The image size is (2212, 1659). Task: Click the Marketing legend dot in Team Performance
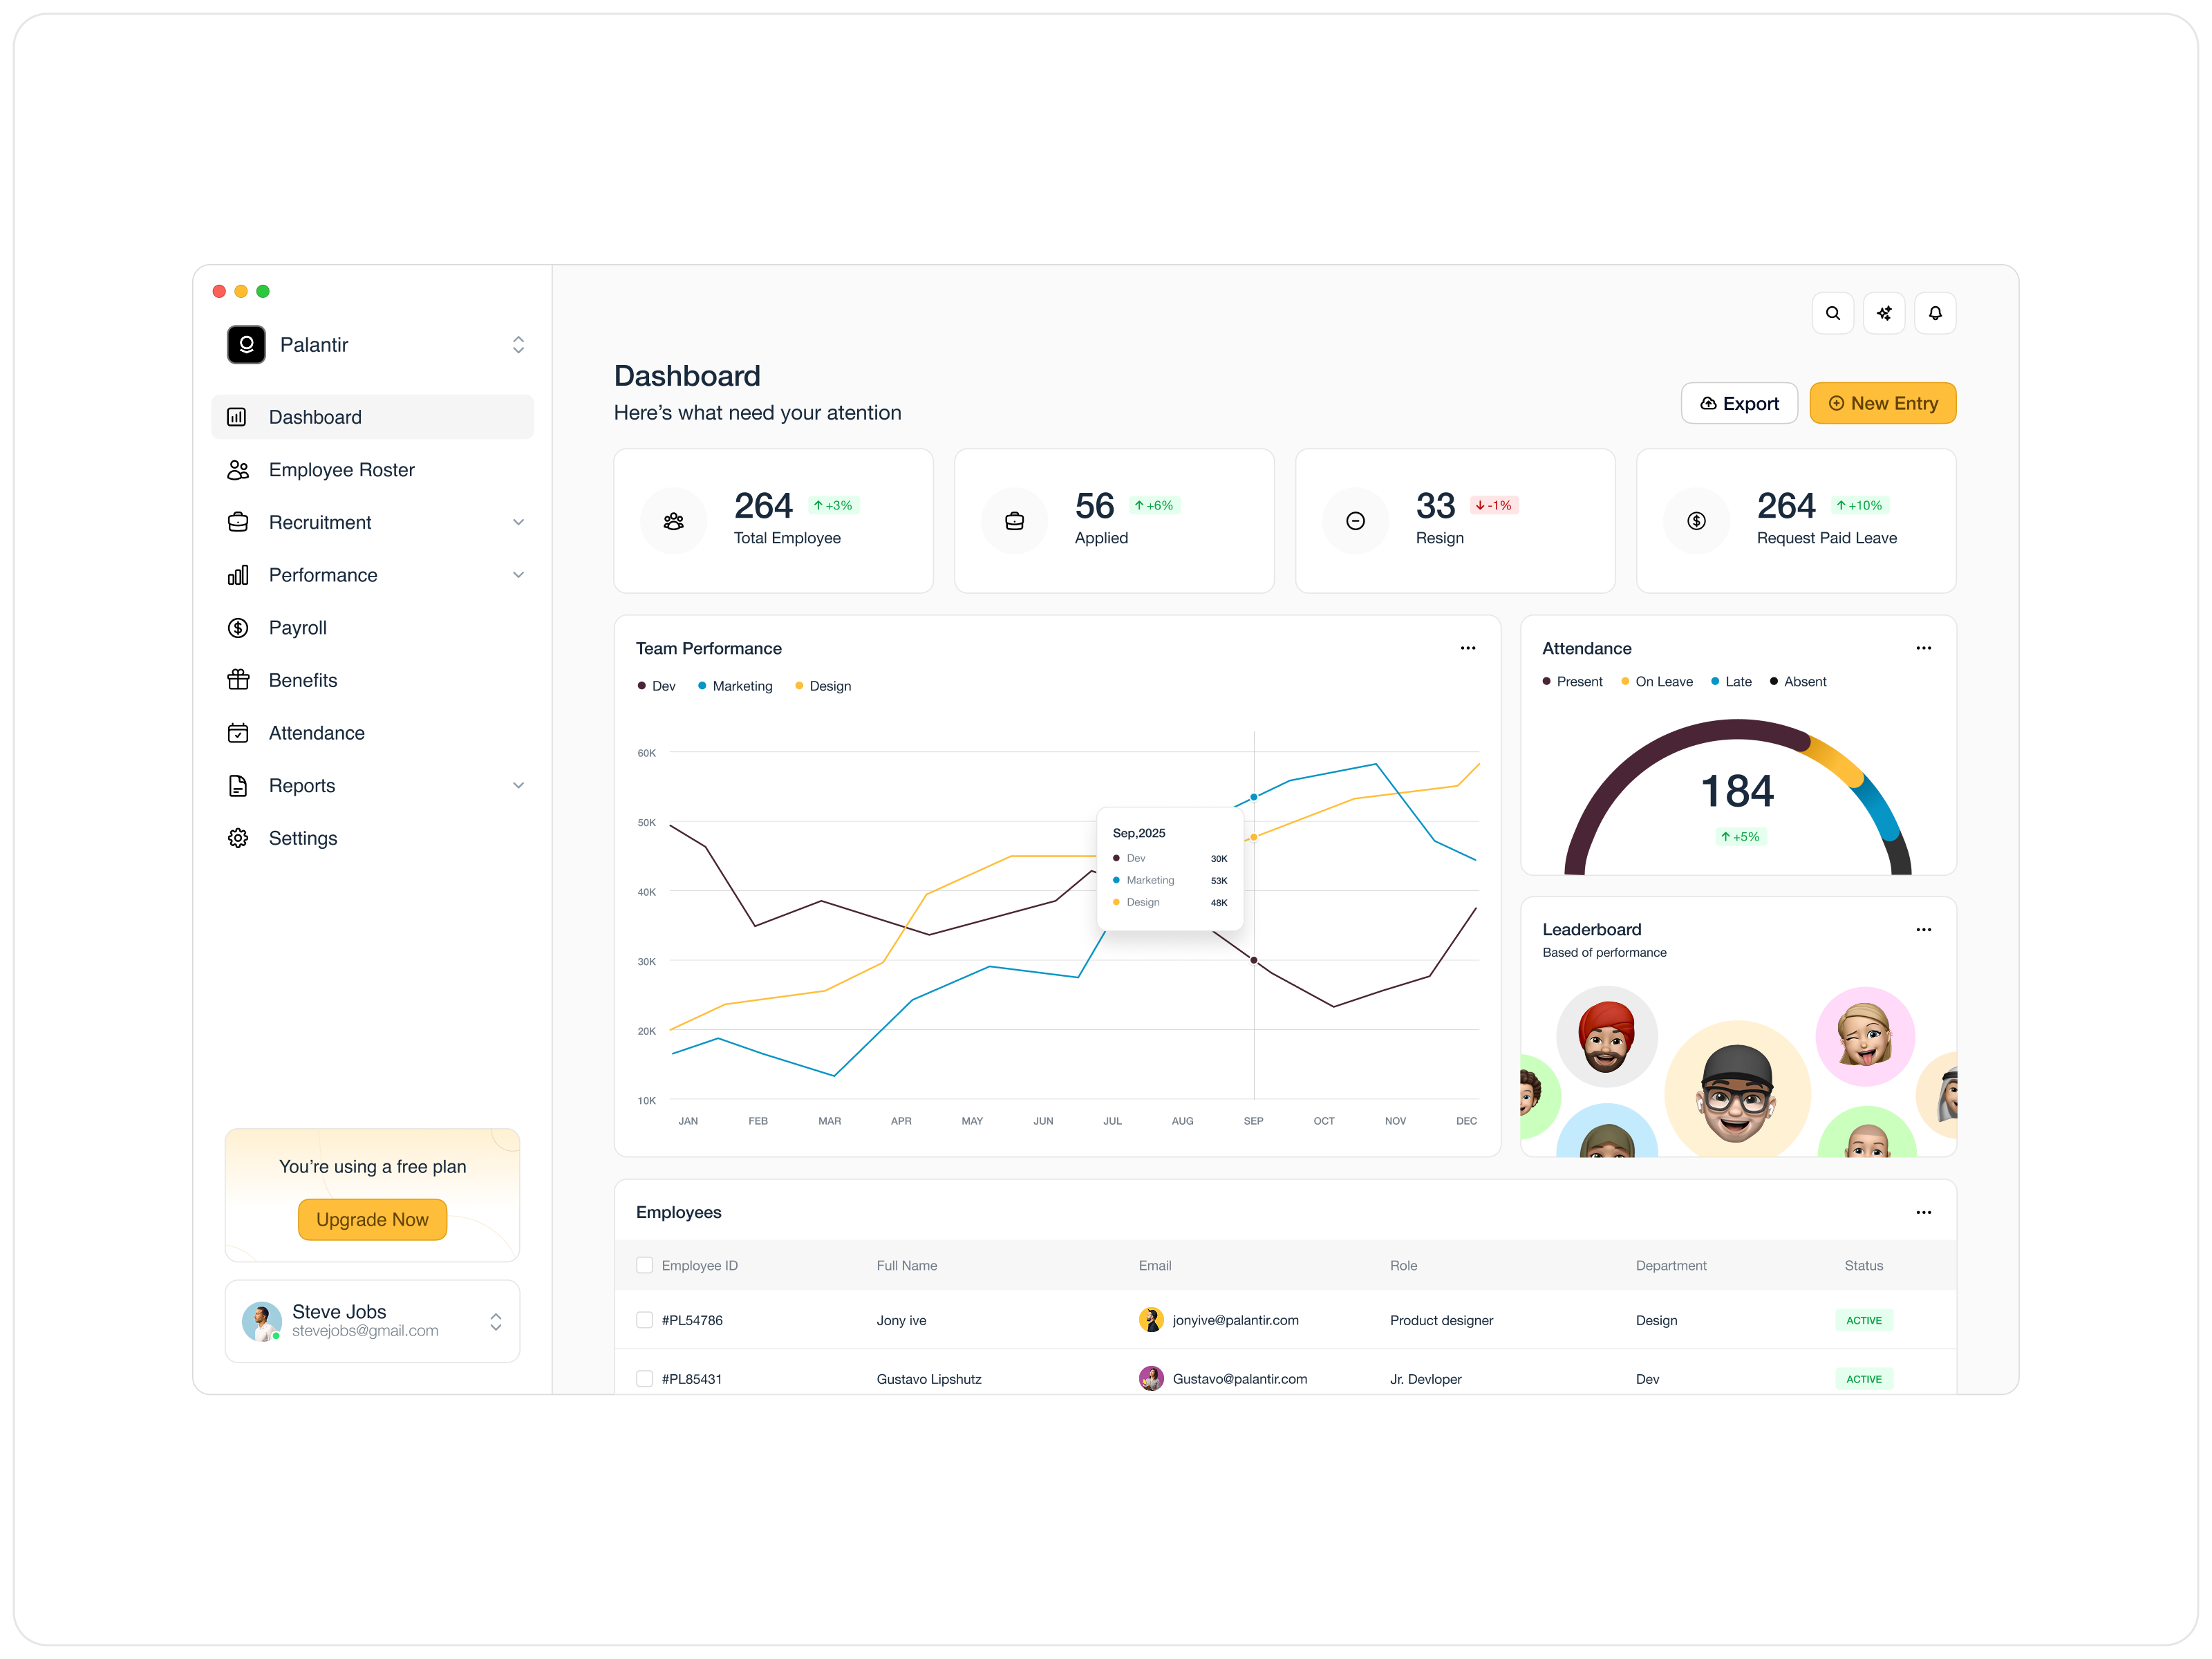coord(703,686)
